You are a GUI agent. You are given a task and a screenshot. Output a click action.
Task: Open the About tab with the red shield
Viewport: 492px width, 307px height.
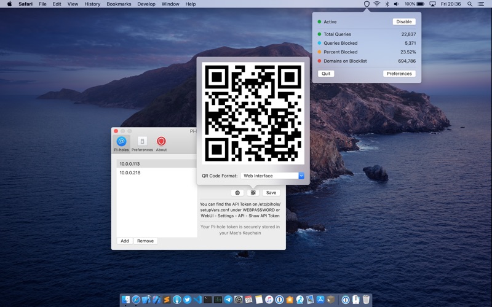coord(161,144)
